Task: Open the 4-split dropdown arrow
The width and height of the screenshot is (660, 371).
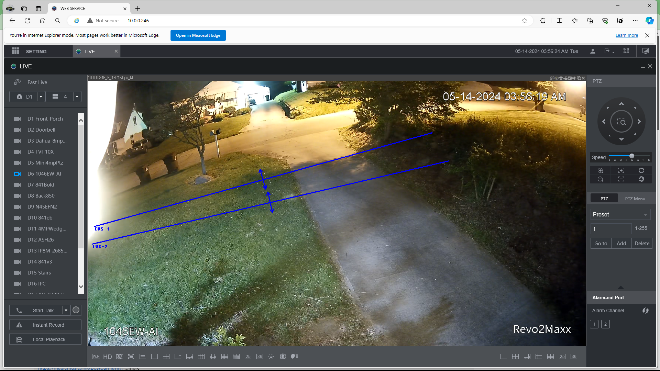Action: [x=77, y=97]
